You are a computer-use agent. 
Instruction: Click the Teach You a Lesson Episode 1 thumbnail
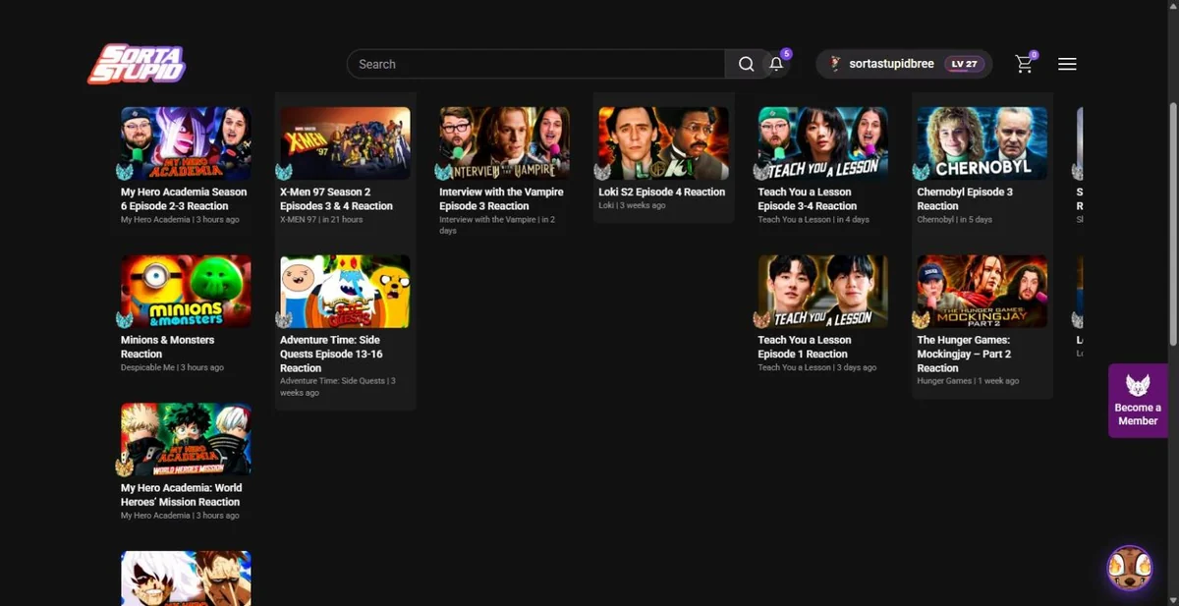coord(822,291)
